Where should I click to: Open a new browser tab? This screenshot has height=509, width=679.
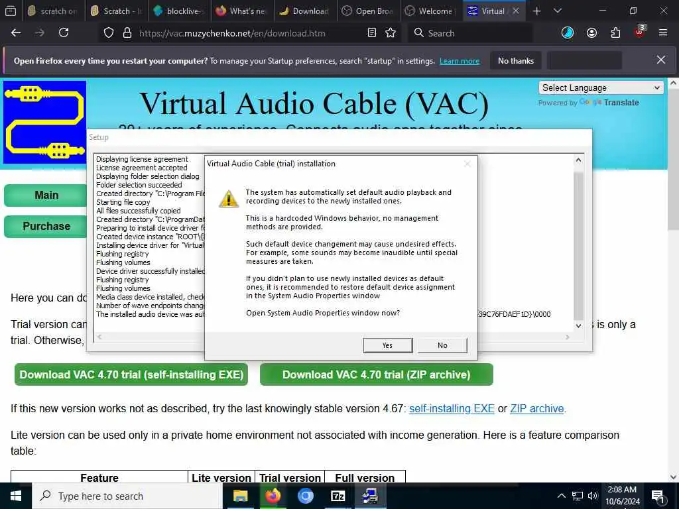pyautogui.click(x=537, y=11)
